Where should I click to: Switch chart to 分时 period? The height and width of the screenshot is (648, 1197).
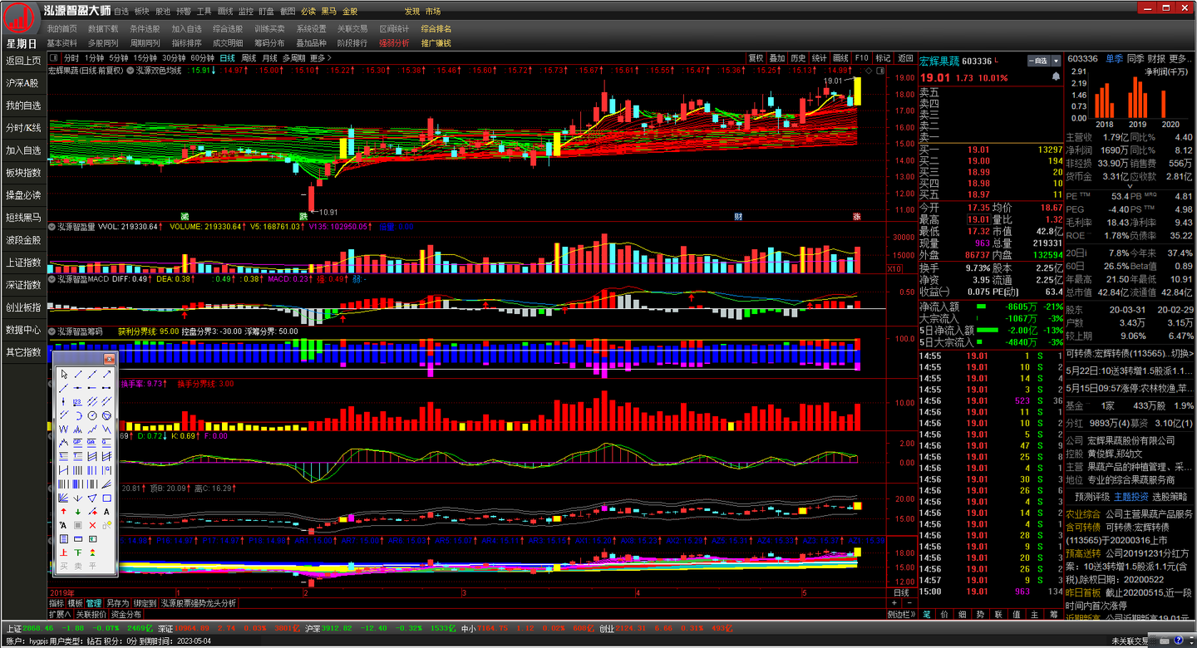(71, 58)
